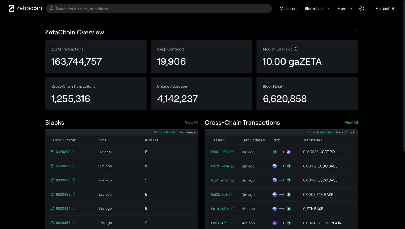Screen dimensions: 405x229
Task: Click 0 more transactions link
Action: [x=320, y=132]
